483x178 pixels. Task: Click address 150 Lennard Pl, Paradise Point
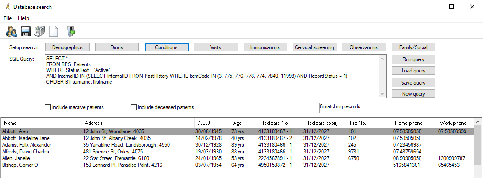[x=117, y=165]
